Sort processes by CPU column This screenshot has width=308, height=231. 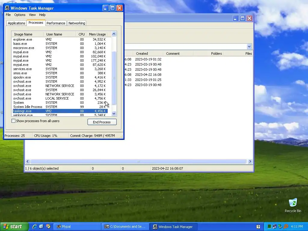click(x=81, y=34)
